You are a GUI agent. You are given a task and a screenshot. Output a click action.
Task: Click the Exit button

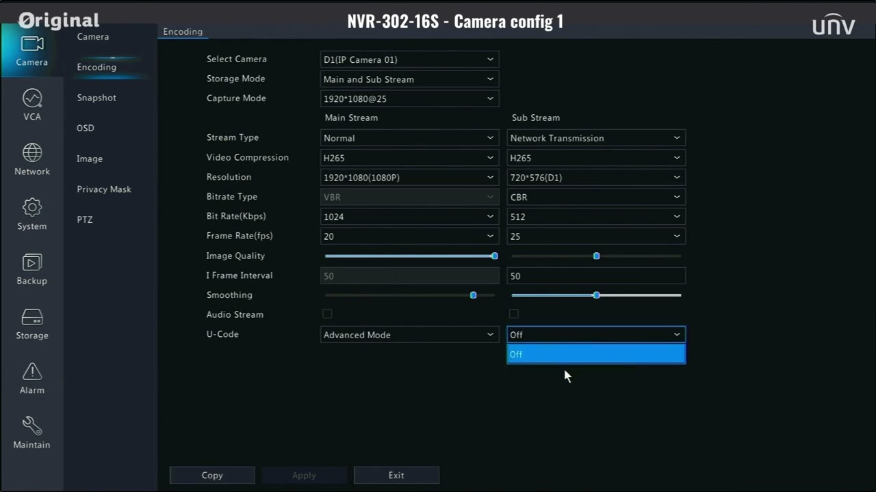click(x=396, y=476)
